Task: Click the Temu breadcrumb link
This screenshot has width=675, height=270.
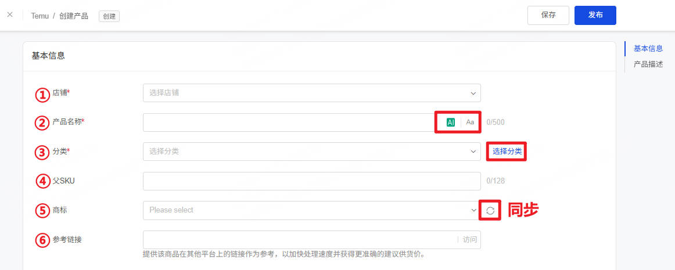Action: click(x=39, y=16)
